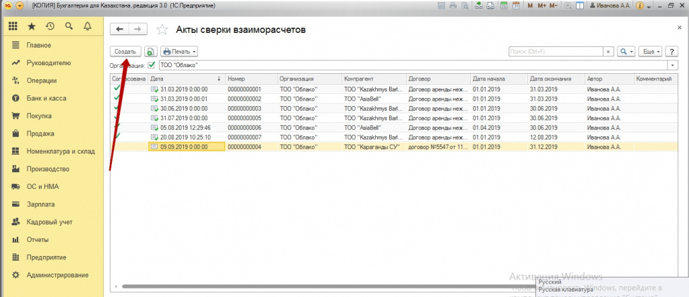Screen dimensions: 689x297
Task: Open the Кадровый учет section
Action: tap(49, 222)
